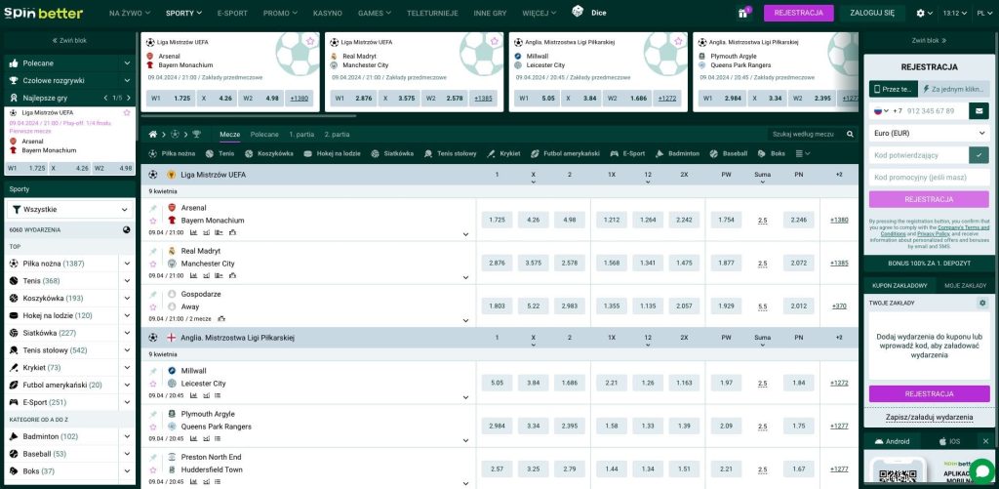Select Koszykówka in sports icon strip

[x=269, y=153]
